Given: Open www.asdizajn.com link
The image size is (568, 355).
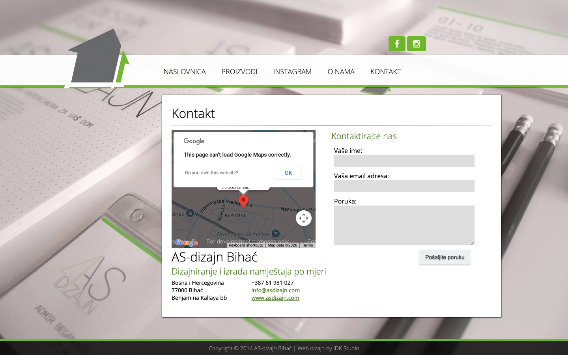Looking at the screenshot, I should point(275,298).
